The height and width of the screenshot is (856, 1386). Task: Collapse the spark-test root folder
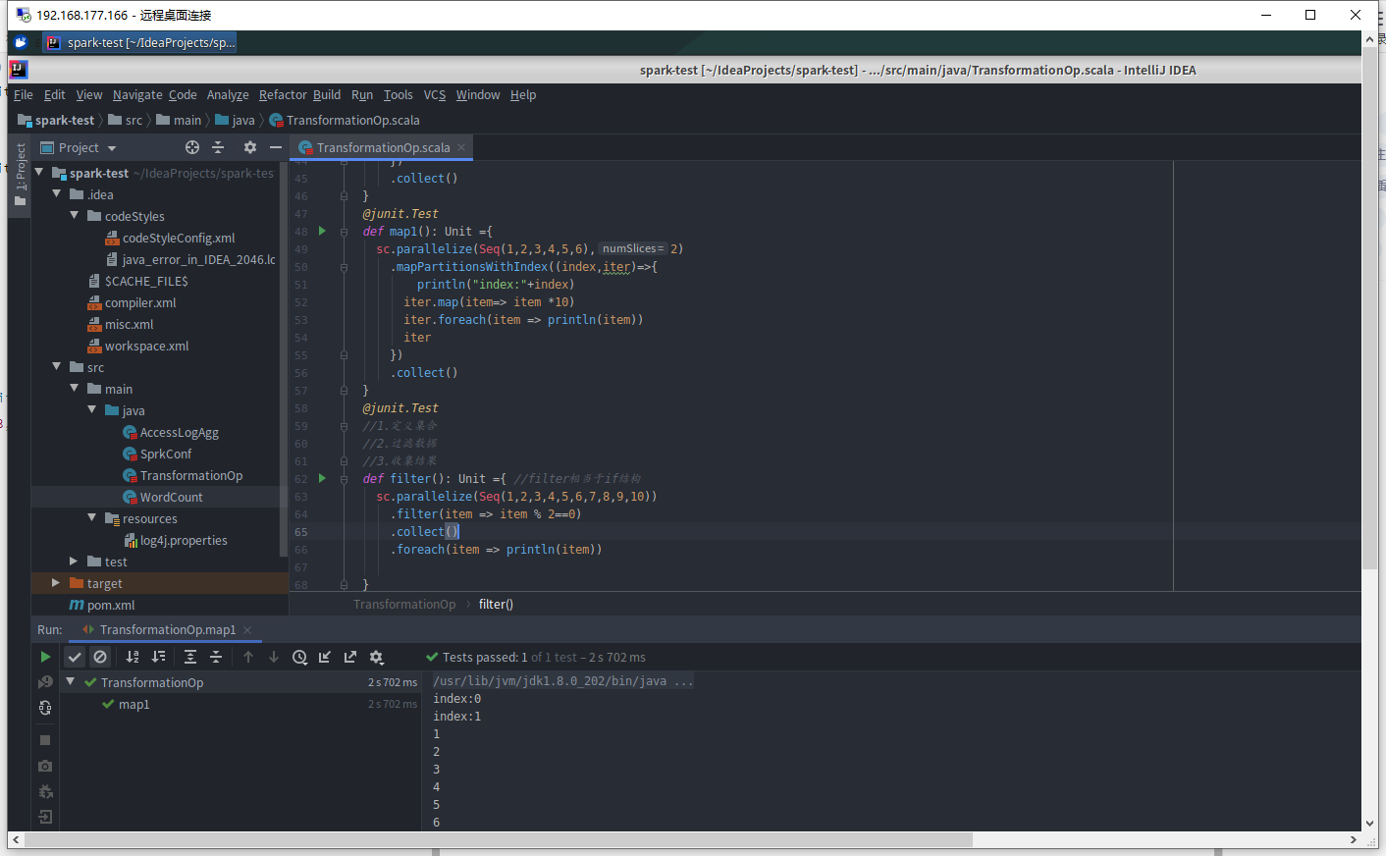coord(39,172)
